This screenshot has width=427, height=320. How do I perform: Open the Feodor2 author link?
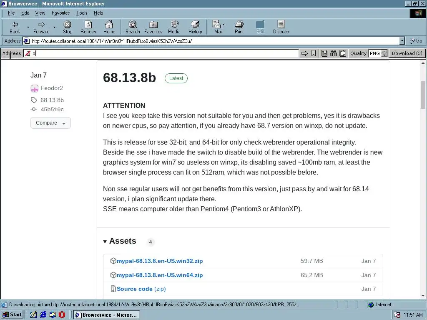[x=51, y=88]
